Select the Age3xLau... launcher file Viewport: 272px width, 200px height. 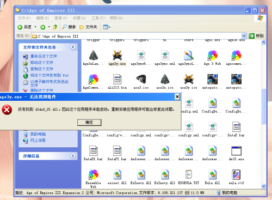[x=93, y=58]
